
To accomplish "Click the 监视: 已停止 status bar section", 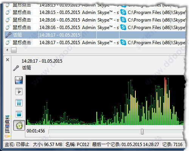I will point(17,144).
